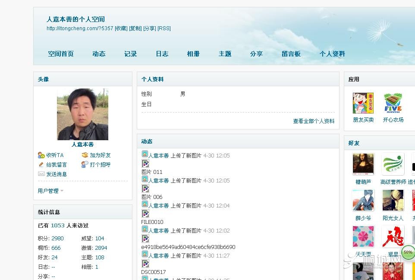Click the 发送消息 envelope icon
The image size is (415, 280).
point(41,174)
